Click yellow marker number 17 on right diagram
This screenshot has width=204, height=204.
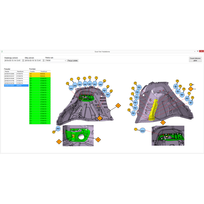click(x=189, y=93)
